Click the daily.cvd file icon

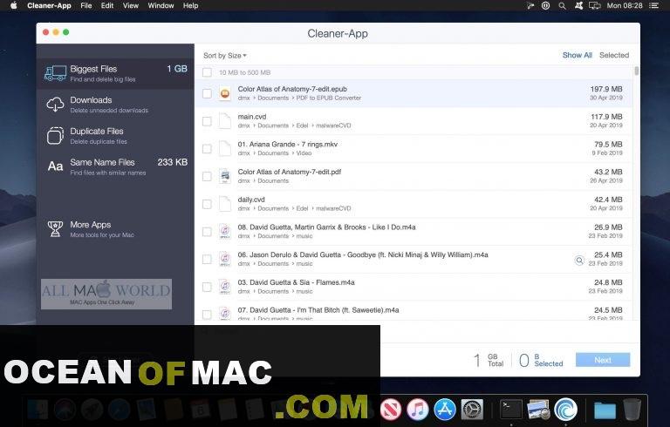(225, 204)
